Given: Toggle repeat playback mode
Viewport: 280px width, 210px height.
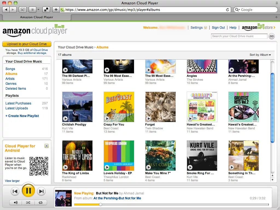Looking at the screenshot, I should pyautogui.click(x=40, y=203).
